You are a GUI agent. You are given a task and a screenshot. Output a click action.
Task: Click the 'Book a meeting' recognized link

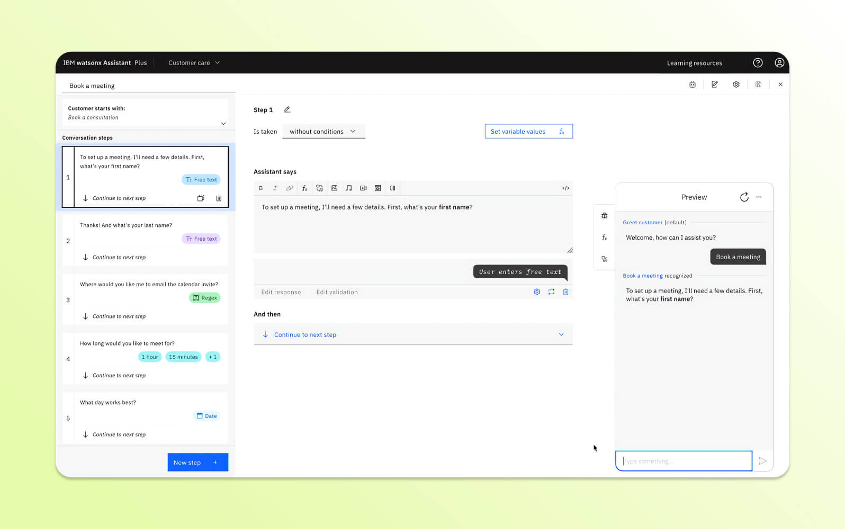tap(642, 276)
